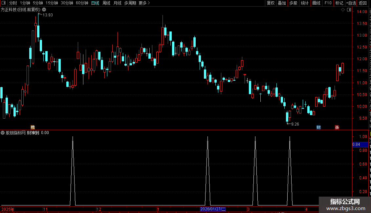Click the 方正科技(日线.前复权) title text
This screenshot has width=371, height=213.
(21, 10)
